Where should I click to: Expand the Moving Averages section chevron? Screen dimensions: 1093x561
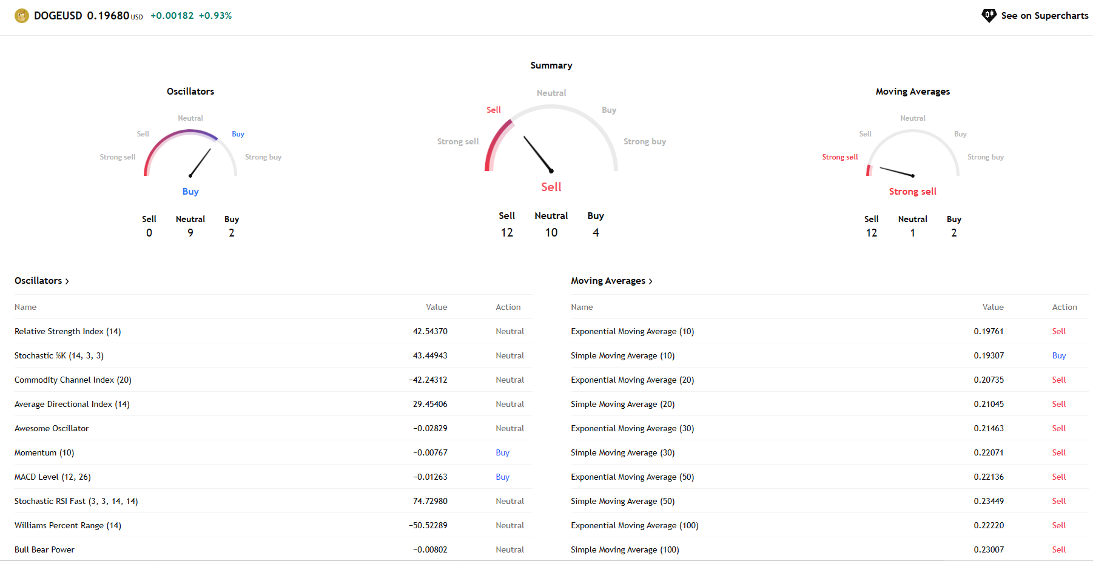click(651, 281)
